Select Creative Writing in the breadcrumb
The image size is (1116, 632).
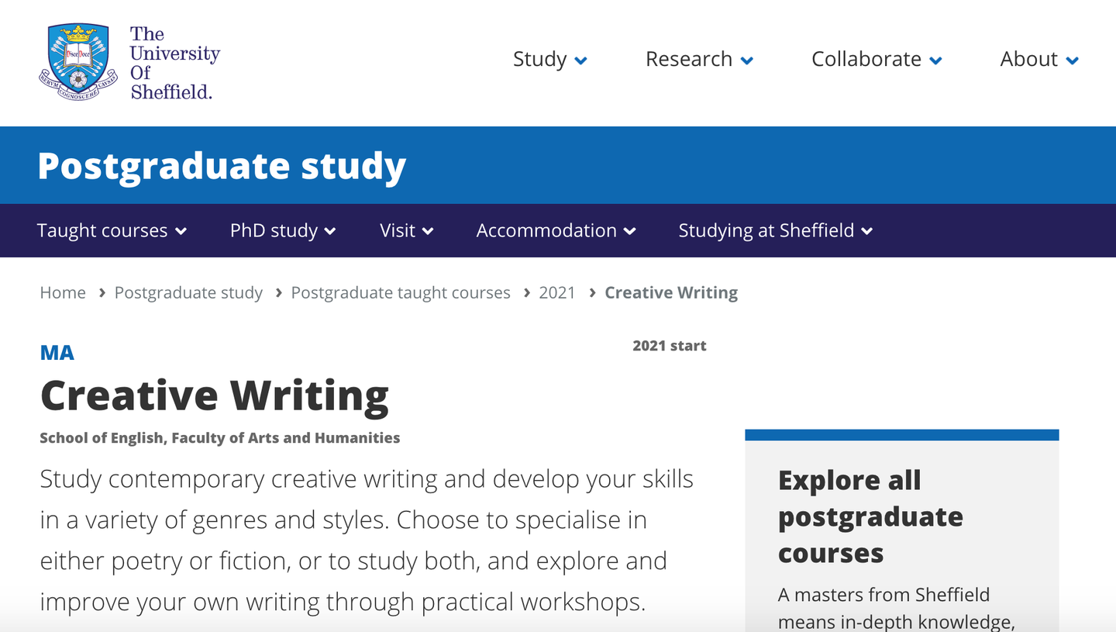(671, 292)
